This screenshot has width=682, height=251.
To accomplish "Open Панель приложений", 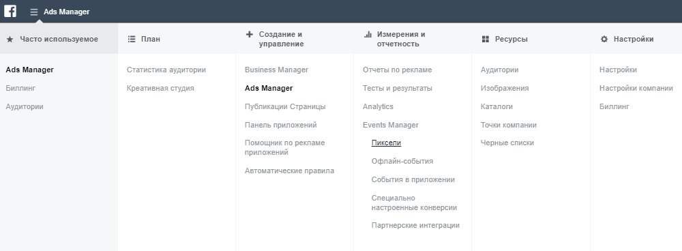I will (280, 125).
